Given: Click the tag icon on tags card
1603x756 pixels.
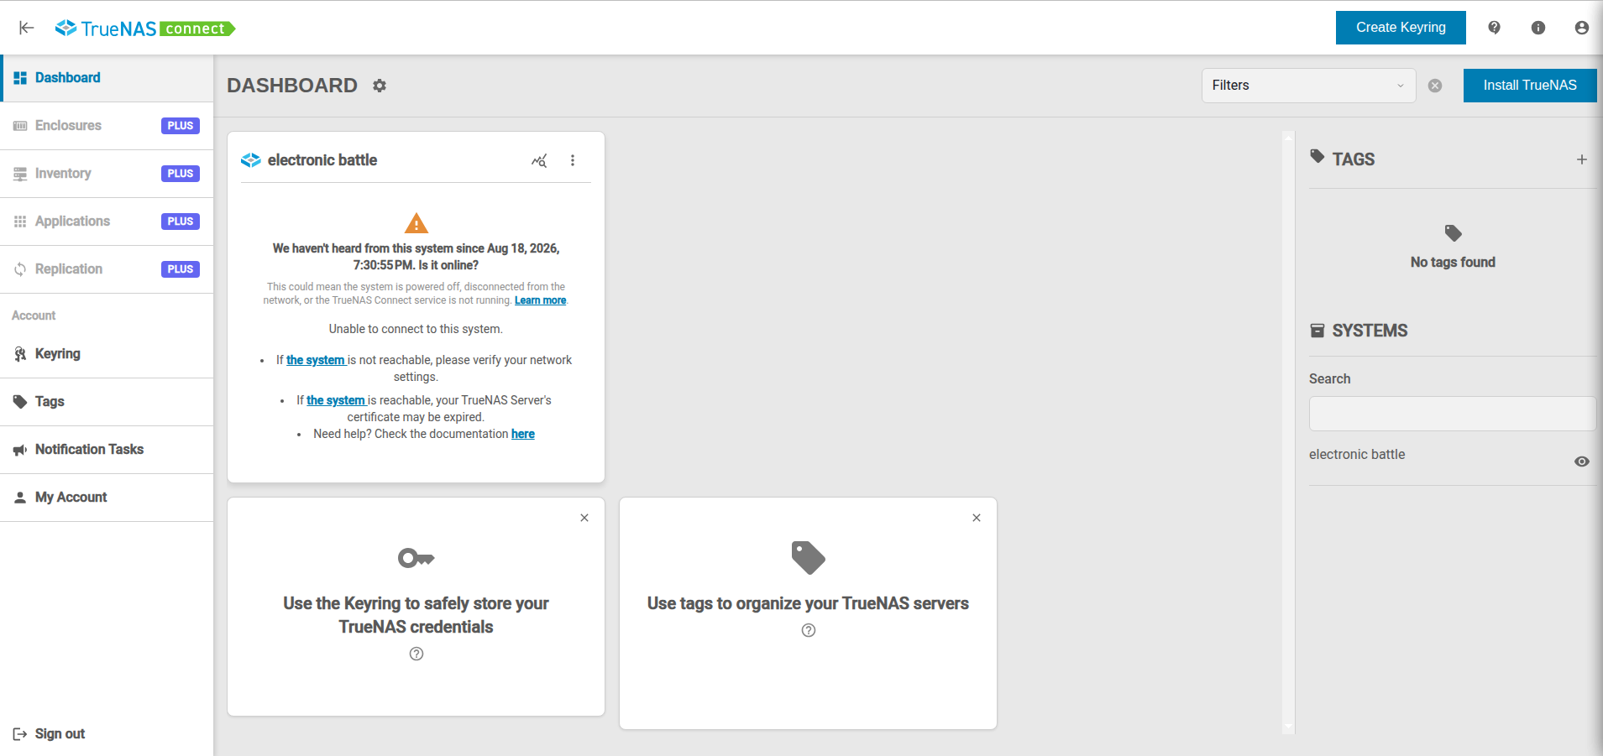Looking at the screenshot, I should 809,558.
